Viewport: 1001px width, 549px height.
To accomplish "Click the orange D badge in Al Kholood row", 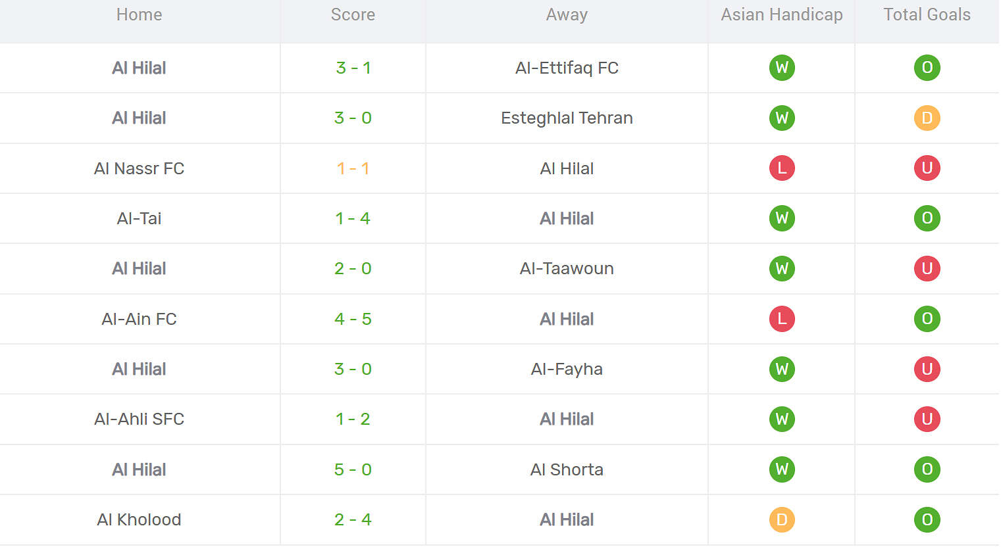I will tap(782, 520).
